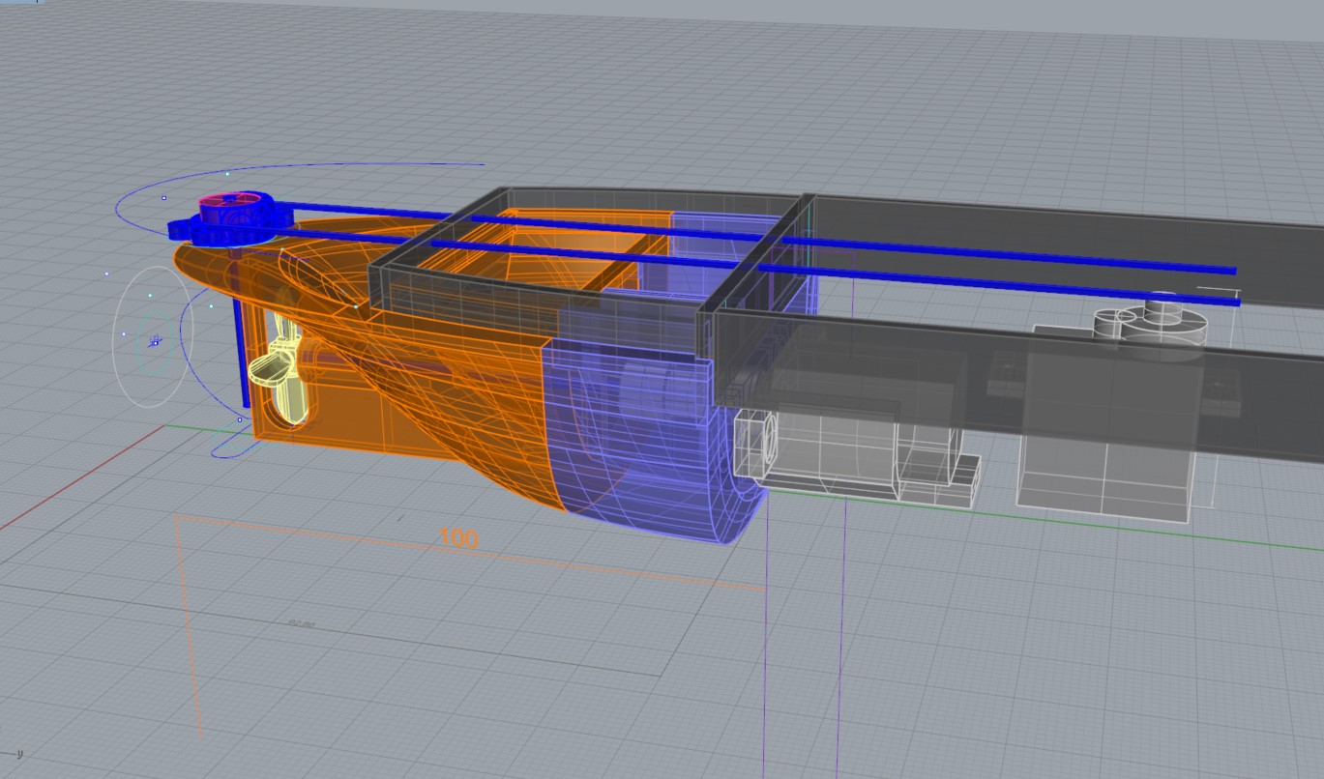Click the small grey dimension label on grid
Viewport: 1324px width, 779px height.
[302, 624]
